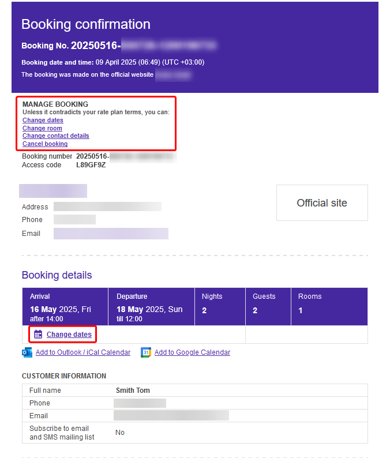
Task: Click the calendar icon beside Change dates
Action: tap(38, 334)
